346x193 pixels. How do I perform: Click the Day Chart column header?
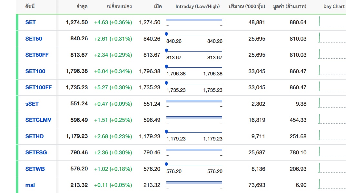pyautogui.click(x=334, y=6)
